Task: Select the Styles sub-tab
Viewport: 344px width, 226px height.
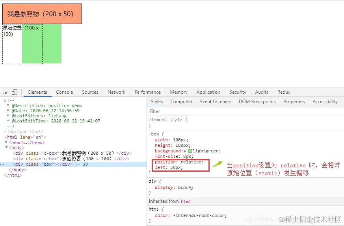Action: tap(157, 102)
